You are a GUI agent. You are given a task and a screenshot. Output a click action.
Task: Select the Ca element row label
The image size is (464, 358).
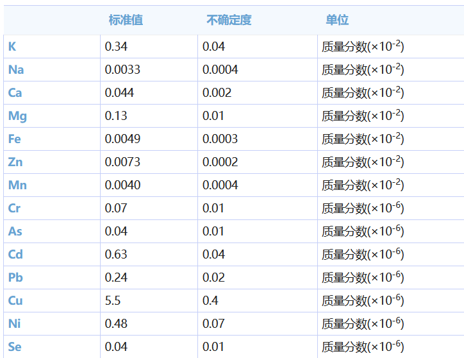(x=15, y=93)
